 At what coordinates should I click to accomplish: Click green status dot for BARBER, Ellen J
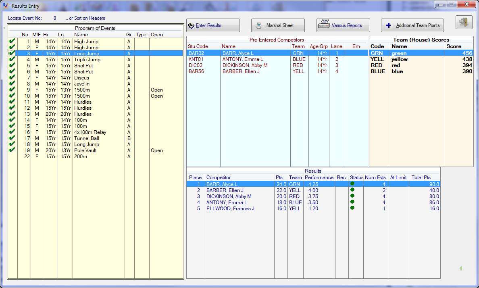coord(352,190)
